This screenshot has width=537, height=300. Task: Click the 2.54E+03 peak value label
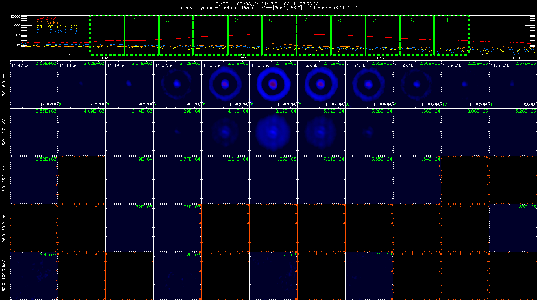pos(238,64)
